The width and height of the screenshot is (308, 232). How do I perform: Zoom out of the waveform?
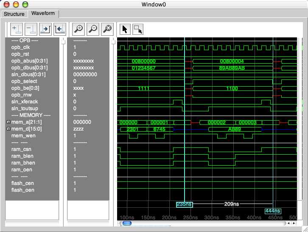pos(93,29)
